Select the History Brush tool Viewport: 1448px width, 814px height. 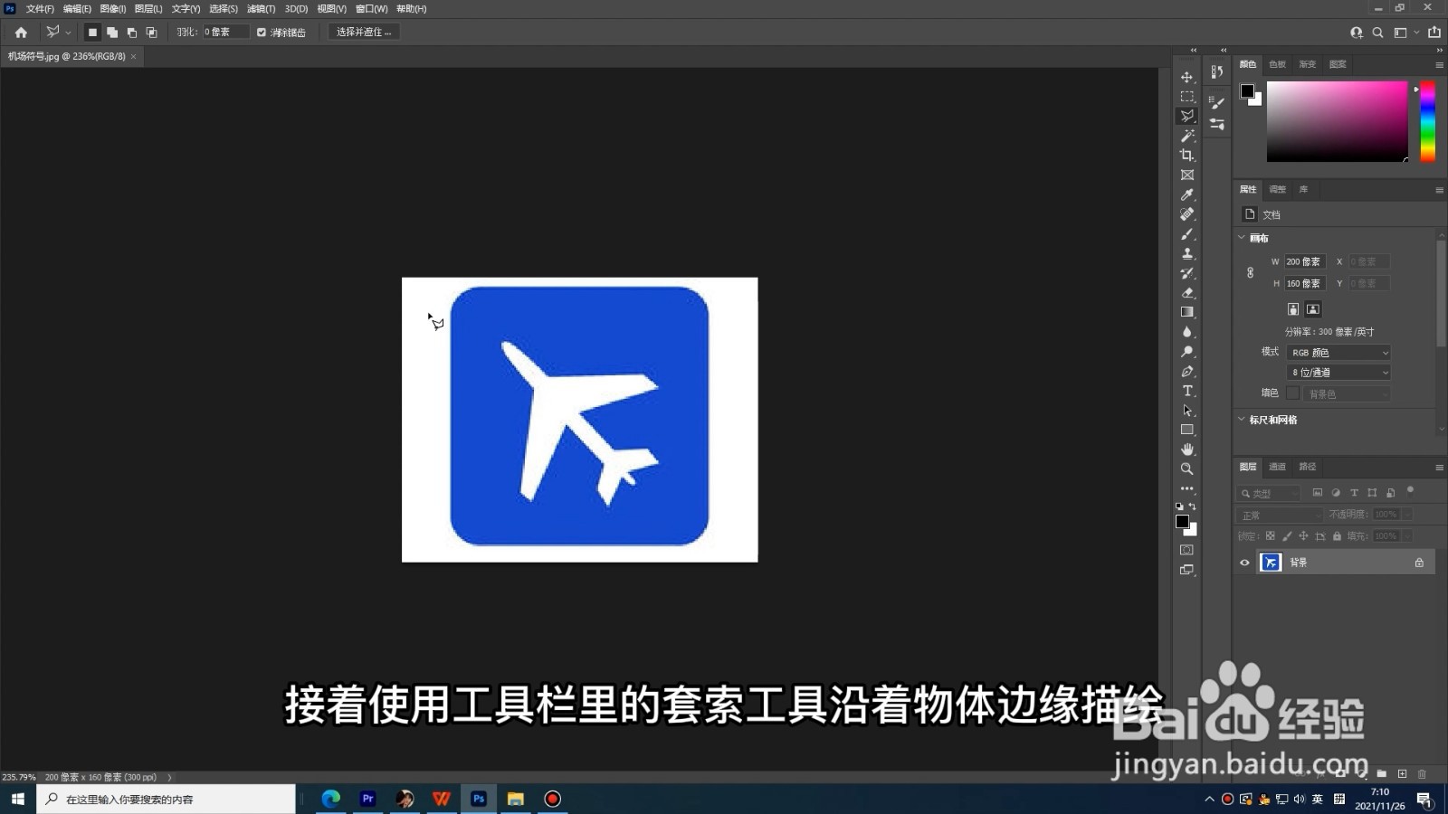click(1186, 273)
